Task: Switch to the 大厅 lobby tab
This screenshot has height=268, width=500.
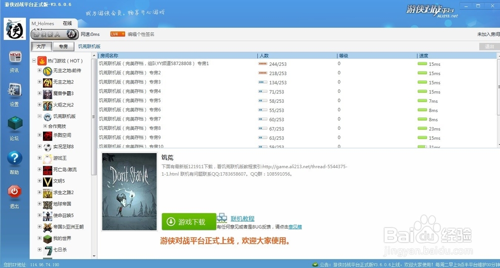Action: click(x=41, y=46)
